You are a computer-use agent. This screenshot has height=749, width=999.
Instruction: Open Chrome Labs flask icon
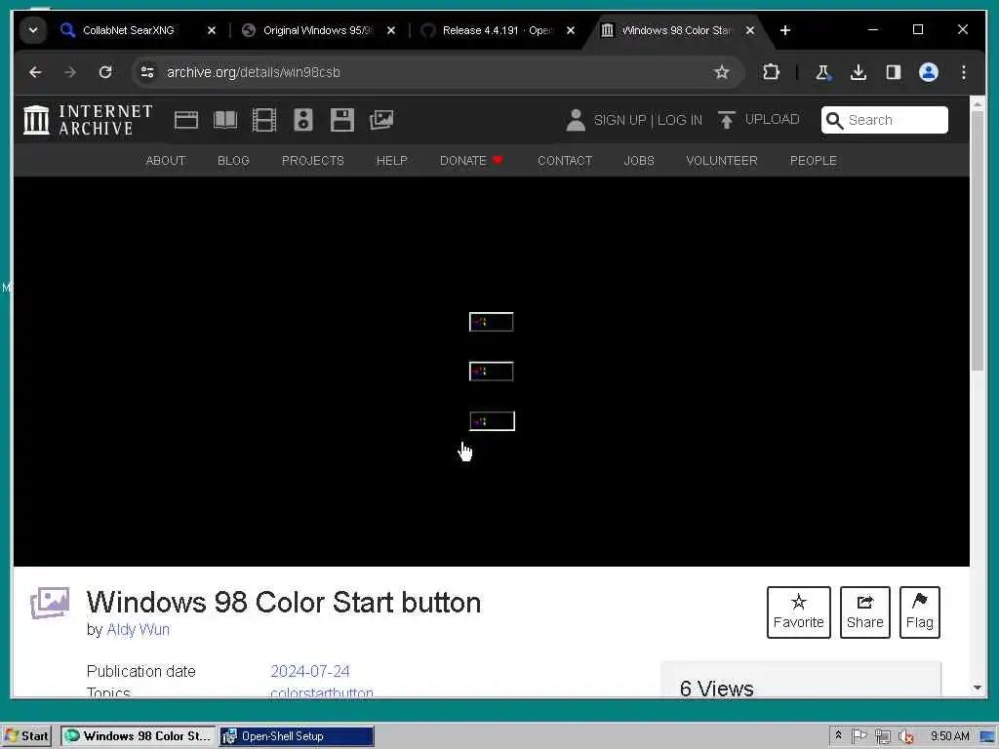coord(822,72)
